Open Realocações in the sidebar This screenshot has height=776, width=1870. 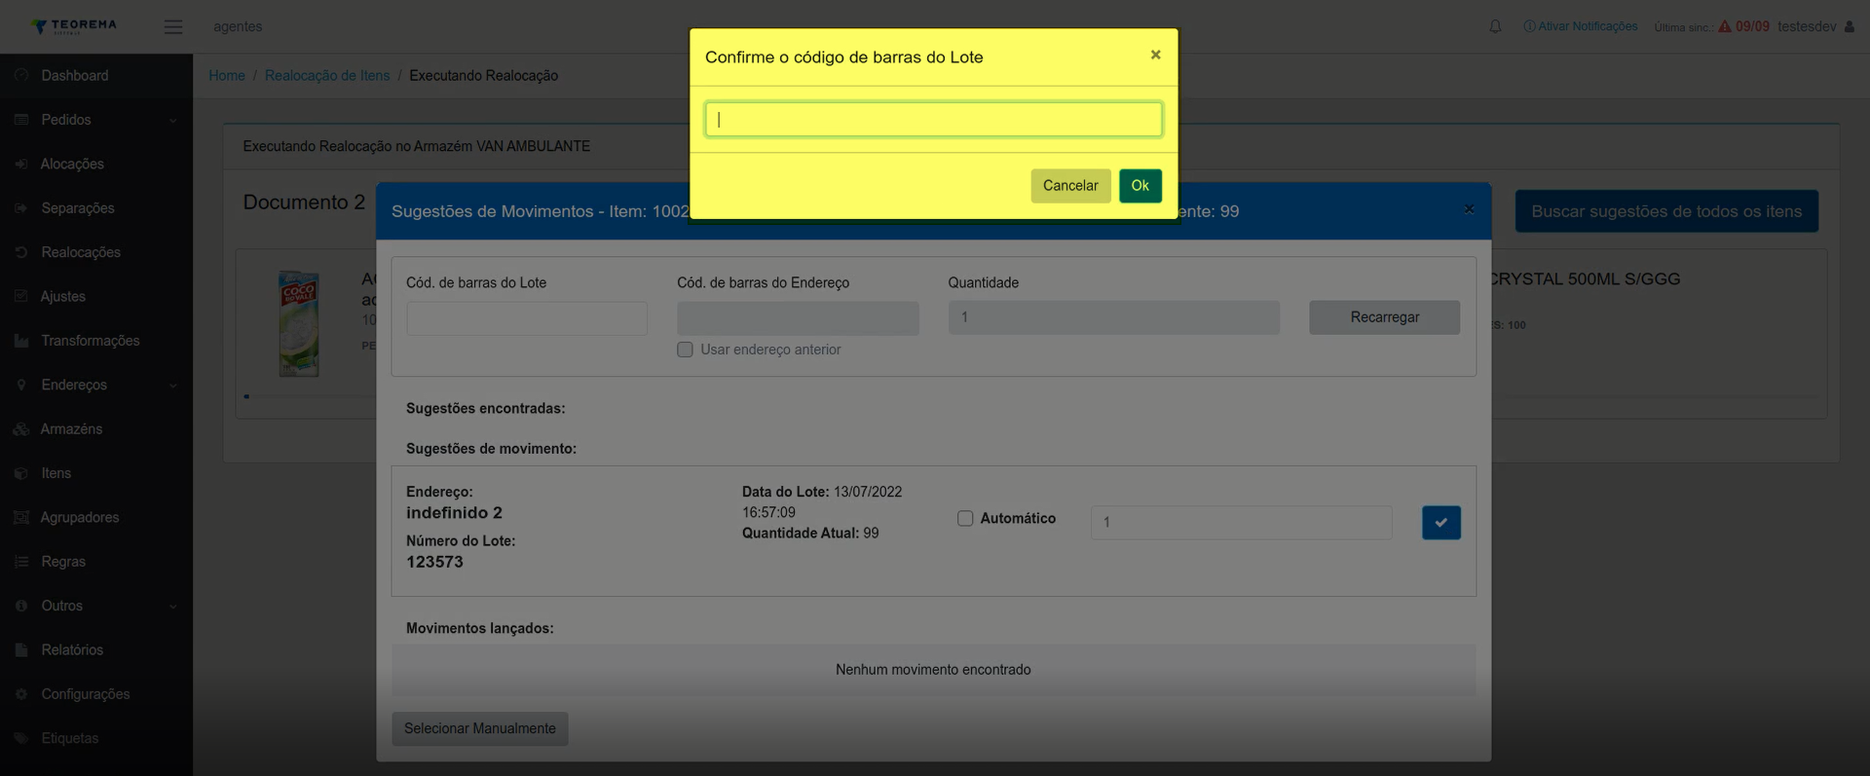coord(81,252)
